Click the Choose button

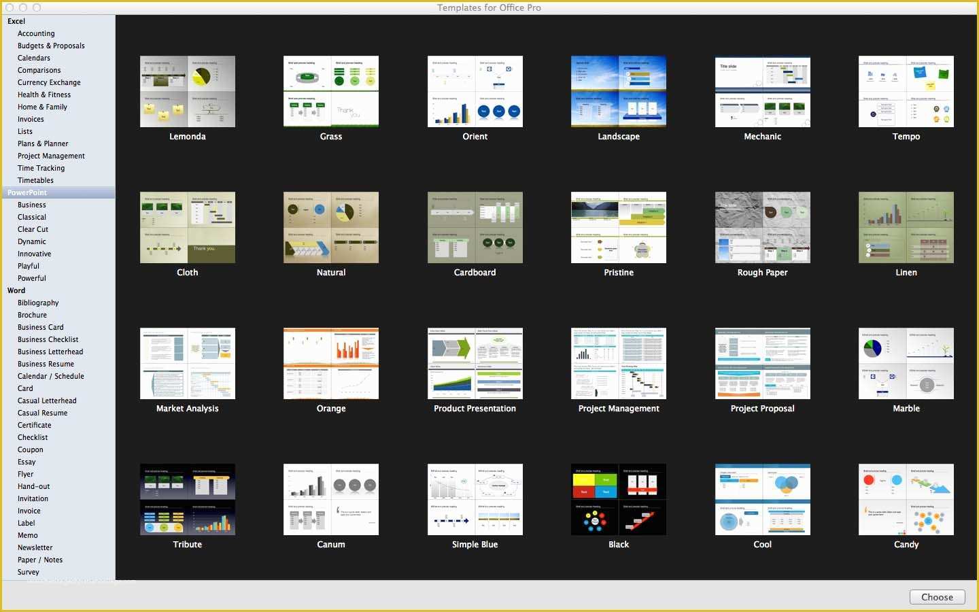937,597
